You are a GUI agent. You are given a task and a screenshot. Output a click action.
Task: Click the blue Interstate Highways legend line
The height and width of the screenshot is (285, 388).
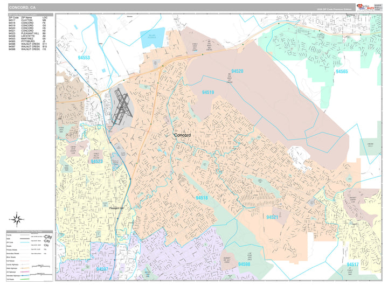(x=25, y=275)
